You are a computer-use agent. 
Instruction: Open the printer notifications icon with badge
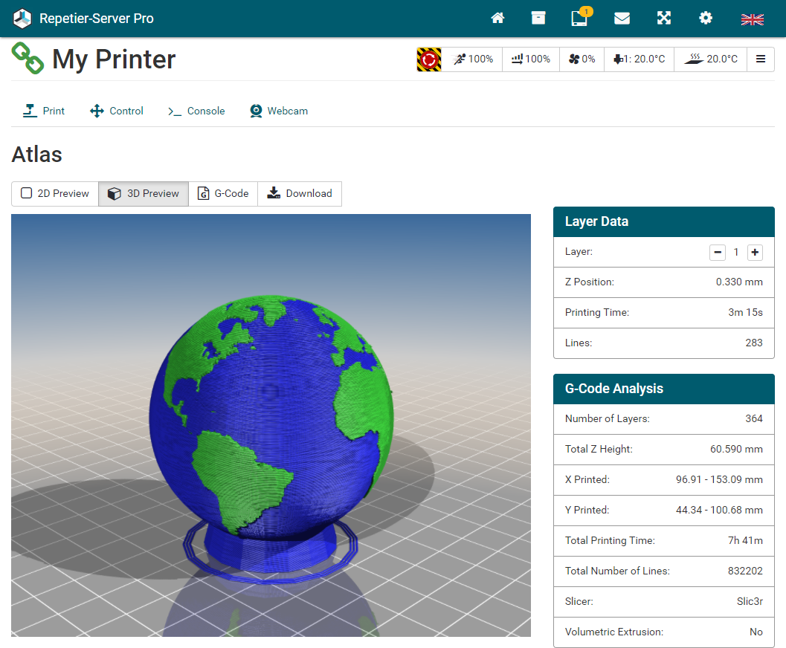click(x=579, y=19)
